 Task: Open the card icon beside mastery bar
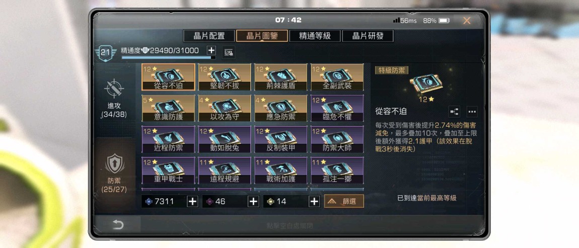(x=229, y=53)
